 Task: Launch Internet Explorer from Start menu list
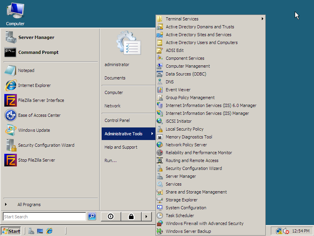[51, 85]
